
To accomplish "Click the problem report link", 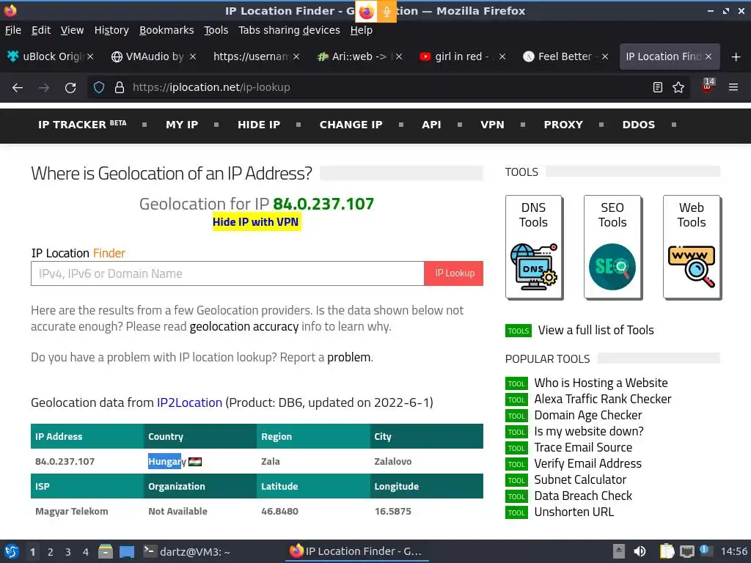I will 348,358.
